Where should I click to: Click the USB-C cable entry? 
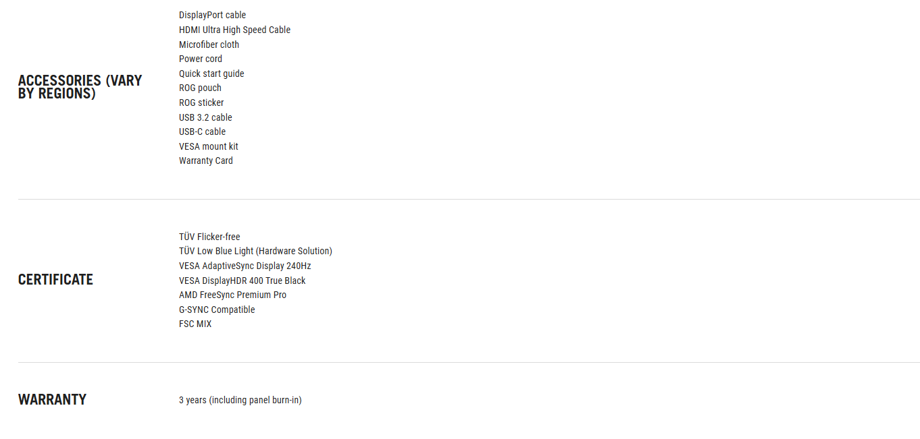[202, 131]
